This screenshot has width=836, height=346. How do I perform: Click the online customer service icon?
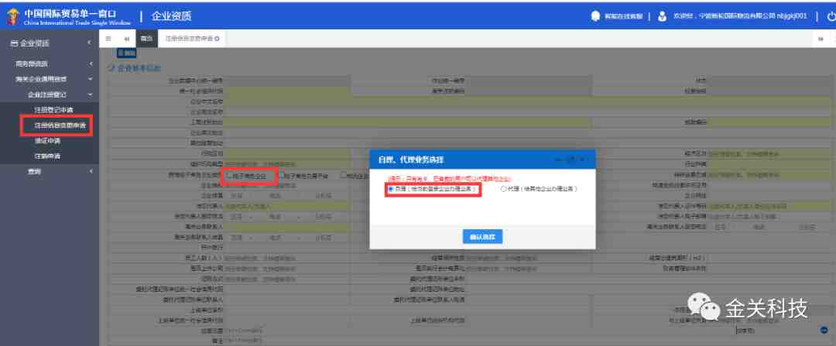click(x=594, y=15)
